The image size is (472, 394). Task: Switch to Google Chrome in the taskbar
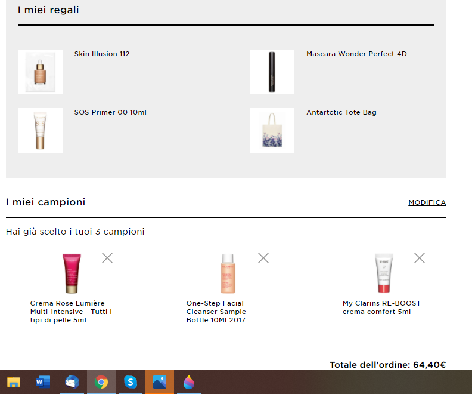pos(101,382)
